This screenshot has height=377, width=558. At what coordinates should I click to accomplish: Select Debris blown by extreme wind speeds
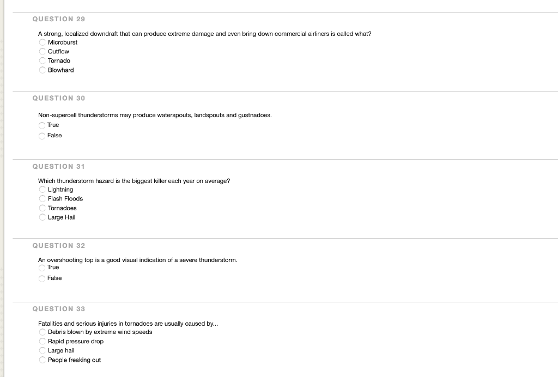pyautogui.click(x=43, y=331)
